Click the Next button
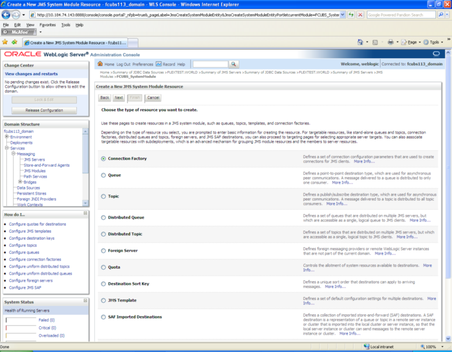The width and height of the screenshot is (452, 352). 119,98
